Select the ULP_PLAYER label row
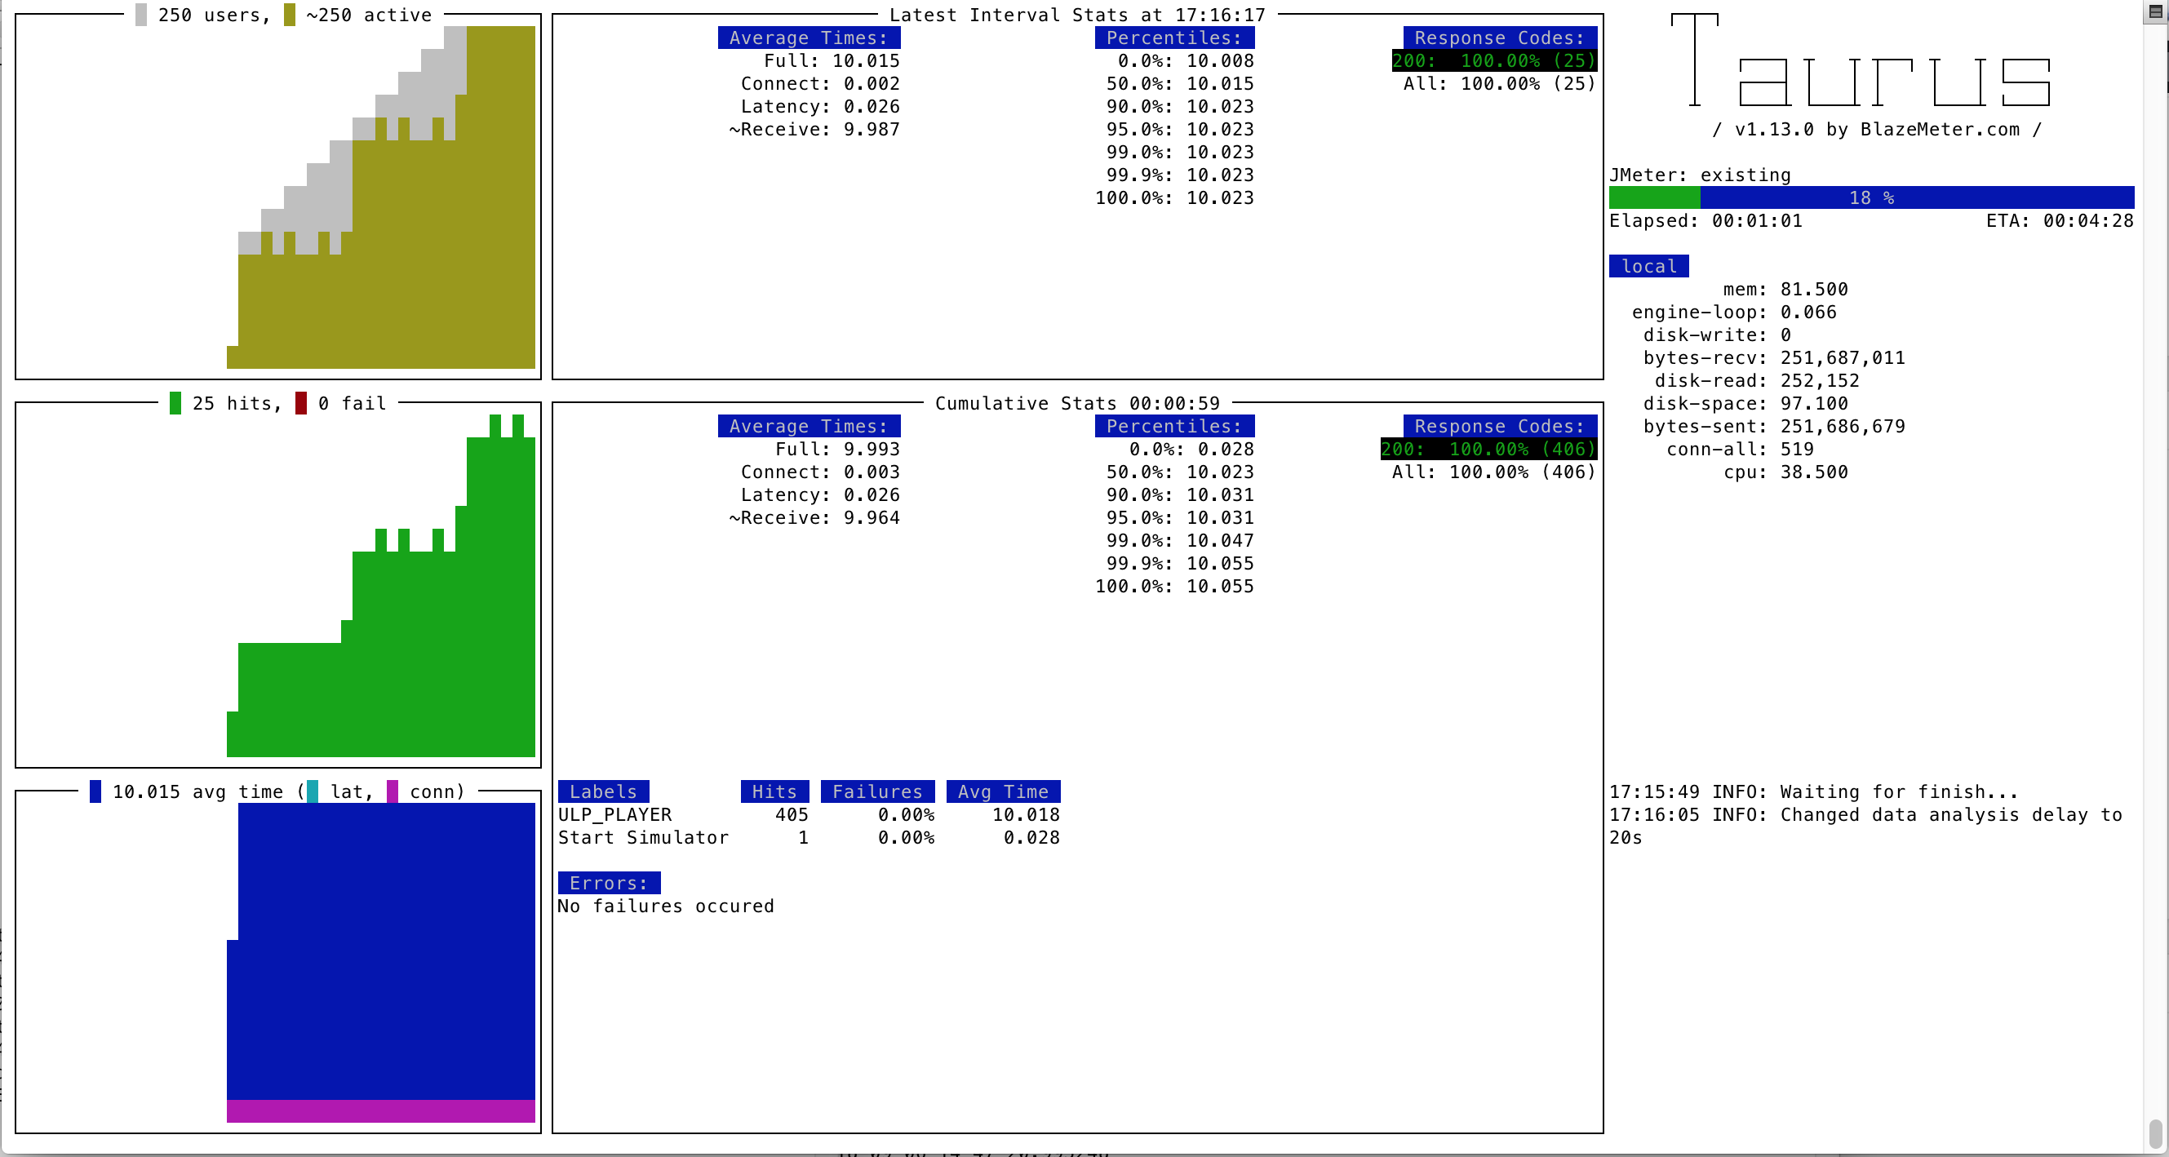 click(x=809, y=815)
